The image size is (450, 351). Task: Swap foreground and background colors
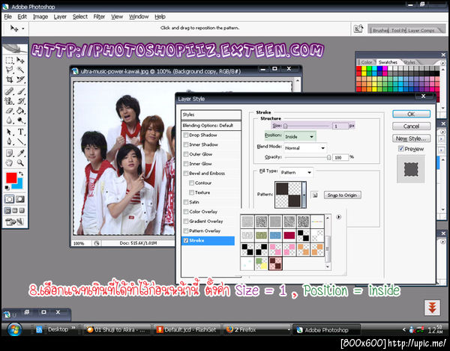pyautogui.click(x=21, y=174)
